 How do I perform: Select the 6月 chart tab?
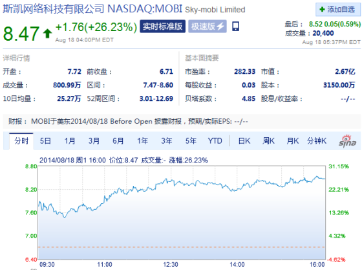point(118,141)
